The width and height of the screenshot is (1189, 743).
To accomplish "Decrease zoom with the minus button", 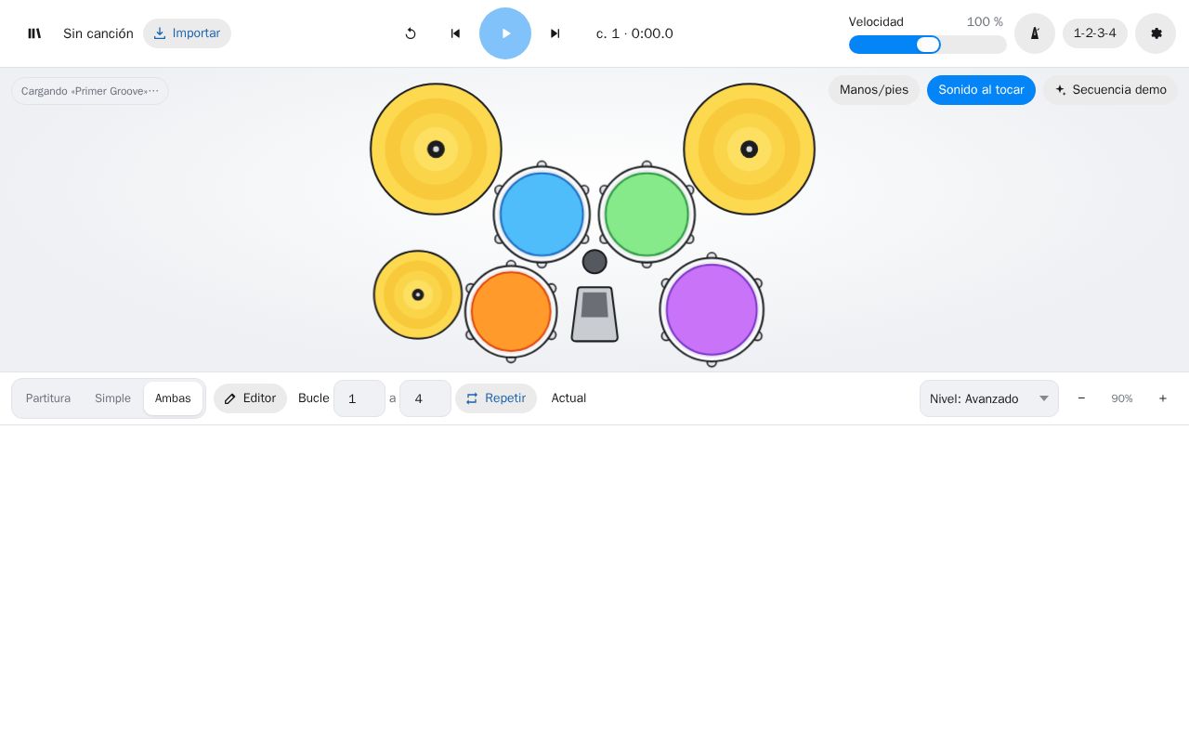I will coord(1081,398).
